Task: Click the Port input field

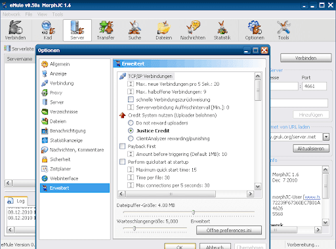Action: click(x=314, y=86)
